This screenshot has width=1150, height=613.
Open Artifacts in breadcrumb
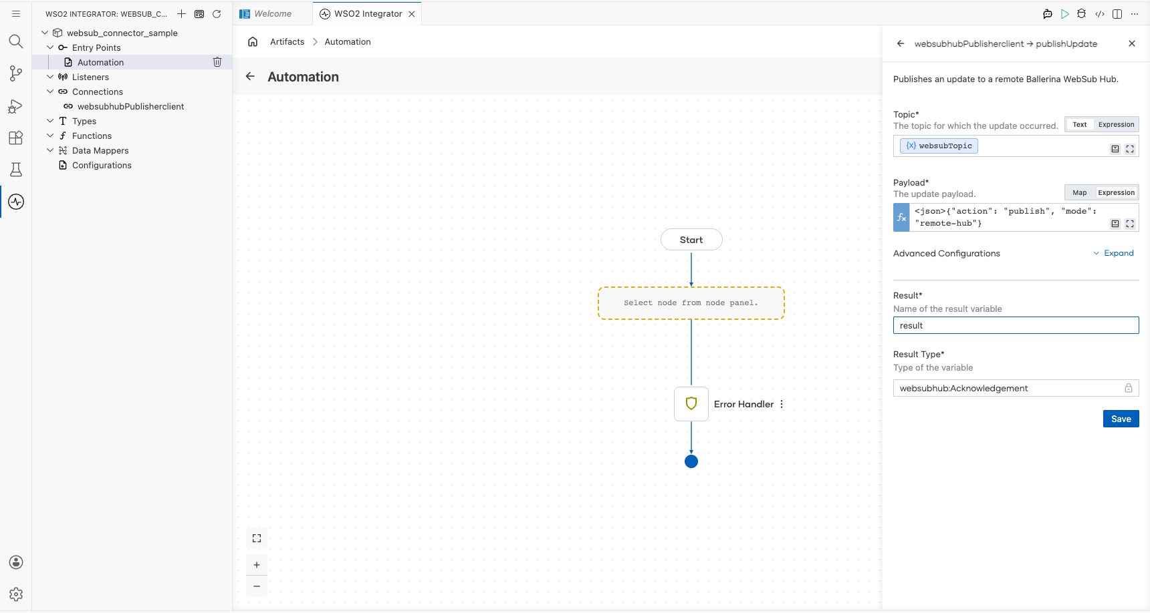[x=287, y=41]
